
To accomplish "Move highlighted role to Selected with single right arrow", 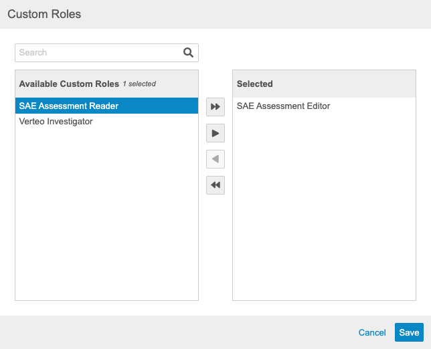I will 215,133.
